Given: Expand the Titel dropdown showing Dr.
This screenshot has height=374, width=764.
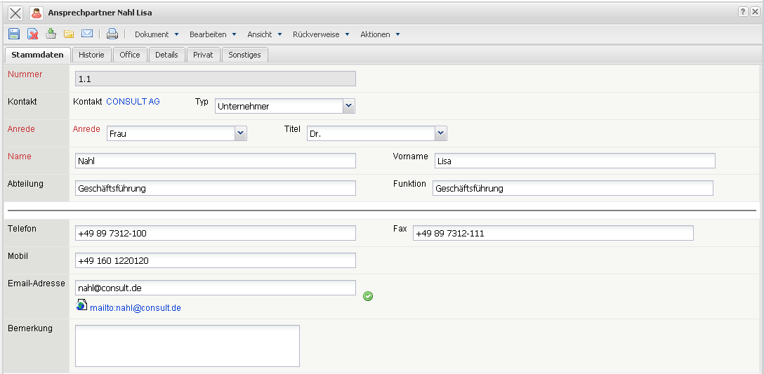Looking at the screenshot, I should click(x=440, y=133).
